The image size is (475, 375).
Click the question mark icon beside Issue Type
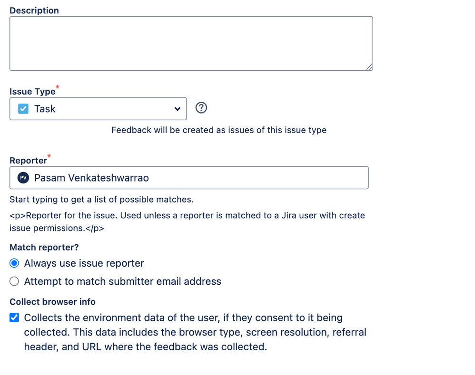[201, 108]
